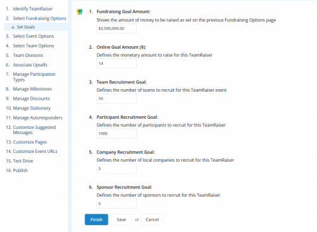
Task: Go to Customize Pages step
Action: pyautogui.click(x=30, y=142)
